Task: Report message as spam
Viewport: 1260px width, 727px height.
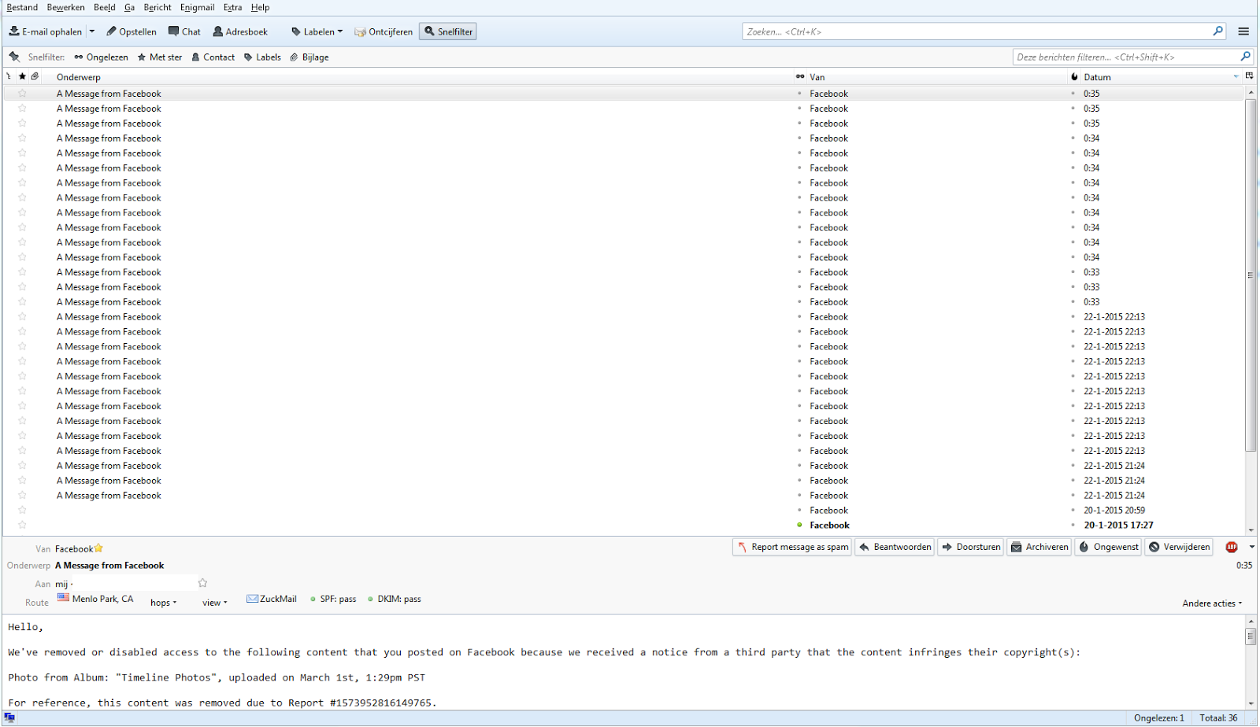Action: click(792, 547)
